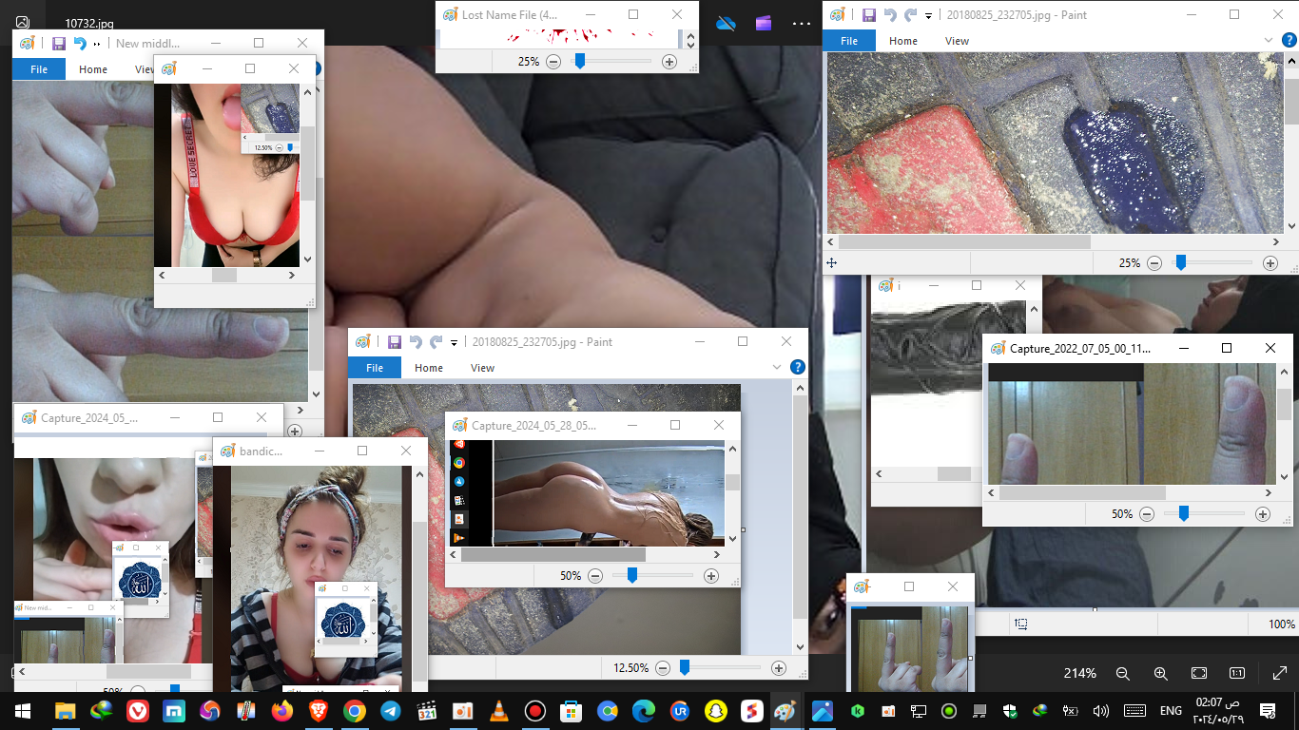Expand Quick Access Toolbar dropdown in top-right Paint window
Viewport: 1299px width, 730px height.
click(x=928, y=15)
